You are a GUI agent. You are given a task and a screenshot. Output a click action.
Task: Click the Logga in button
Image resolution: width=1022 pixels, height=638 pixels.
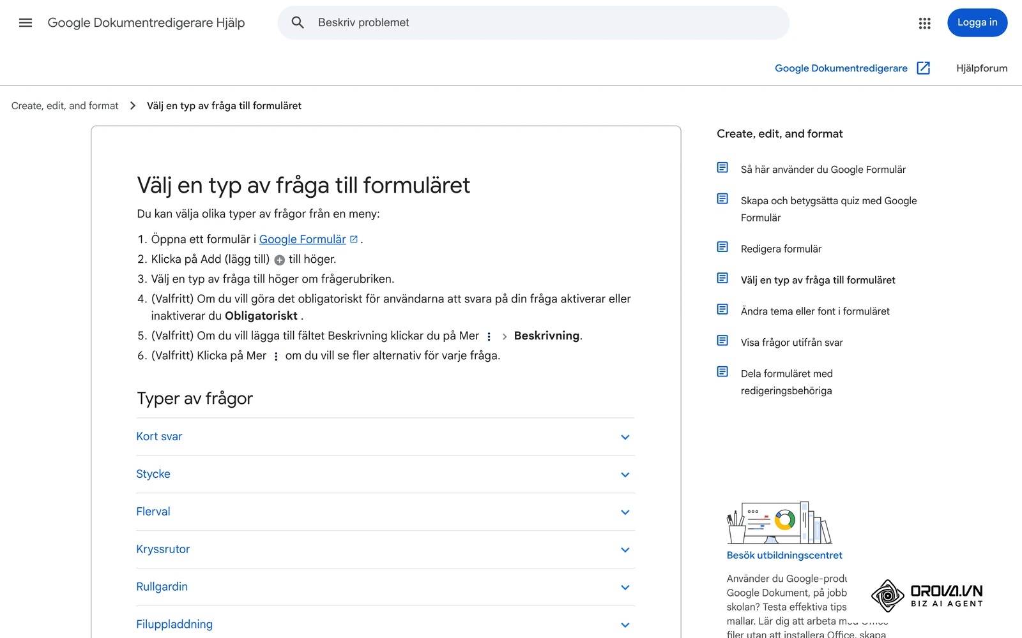point(977,23)
